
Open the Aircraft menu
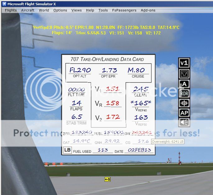point(28,10)
